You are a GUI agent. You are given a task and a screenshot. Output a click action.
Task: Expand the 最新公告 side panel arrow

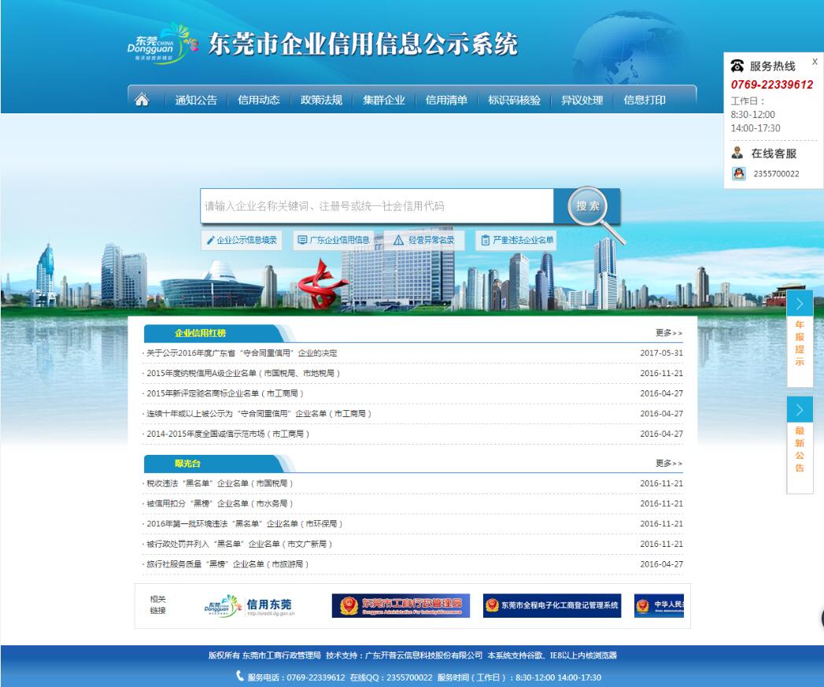coord(800,409)
